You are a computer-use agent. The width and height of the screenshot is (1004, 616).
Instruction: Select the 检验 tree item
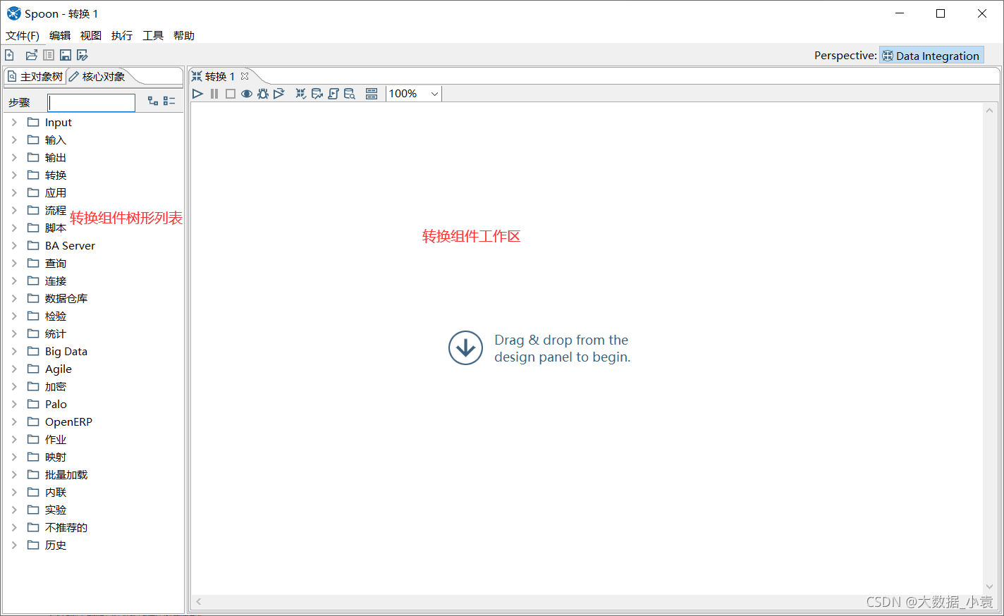[56, 316]
